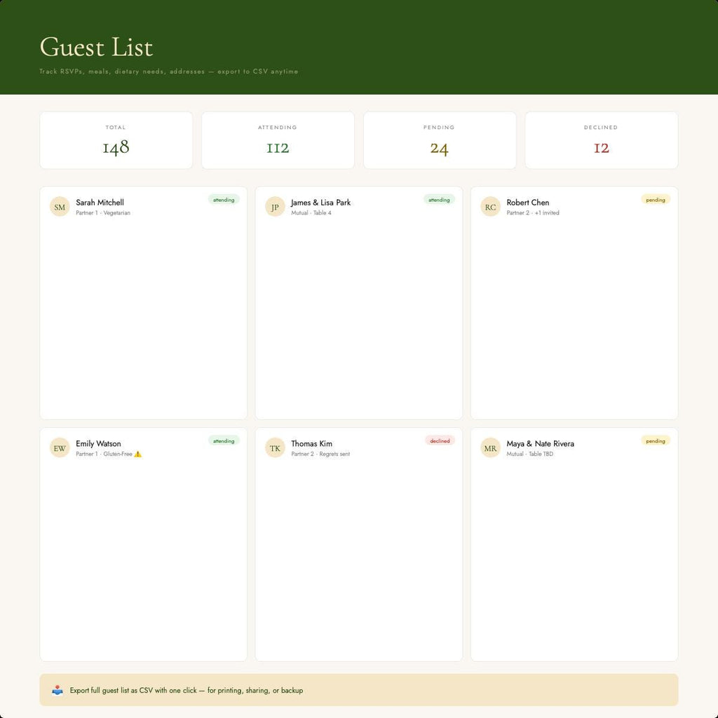718x718 pixels.
Task: Click the Export full guest list as CSV text
Action: [187, 691]
